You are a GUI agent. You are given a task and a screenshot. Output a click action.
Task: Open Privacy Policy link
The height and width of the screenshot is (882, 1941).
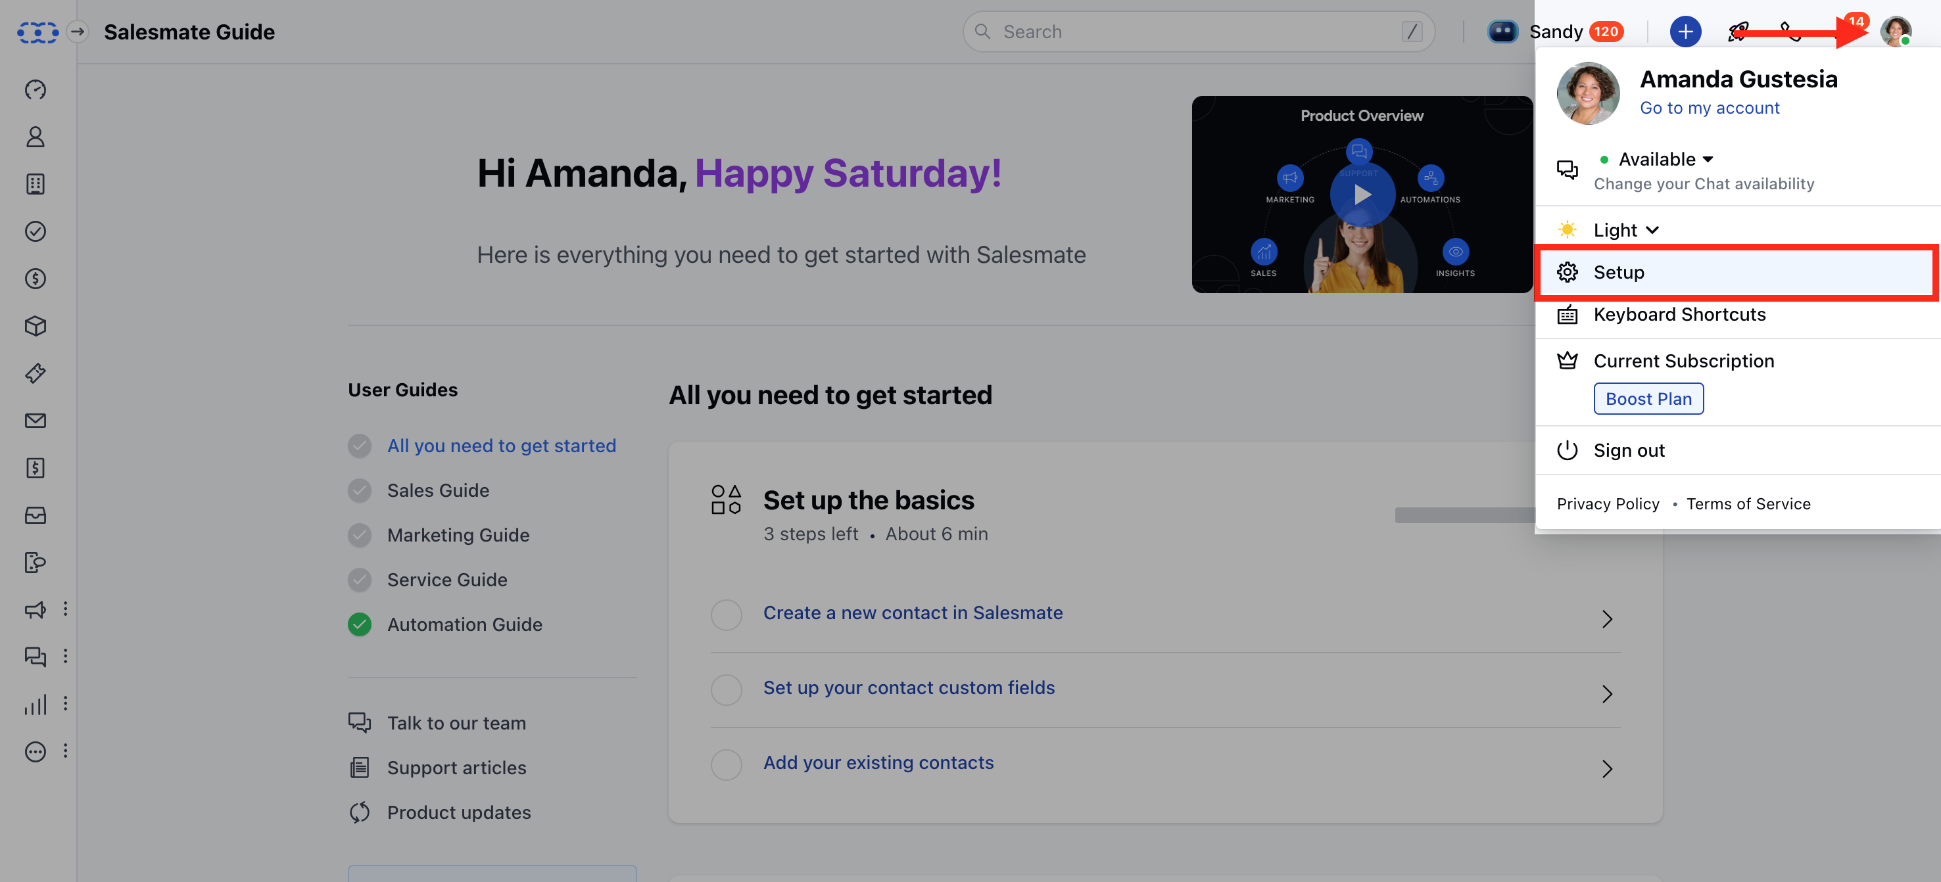pyautogui.click(x=1607, y=504)
